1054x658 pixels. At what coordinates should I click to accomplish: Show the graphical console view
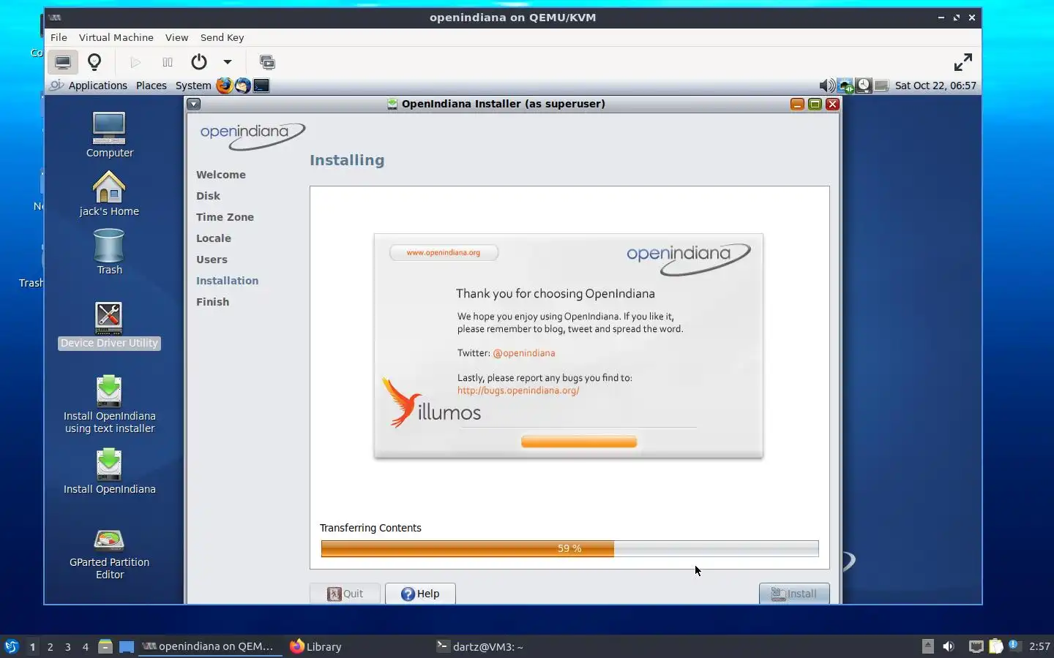[63, 62]
